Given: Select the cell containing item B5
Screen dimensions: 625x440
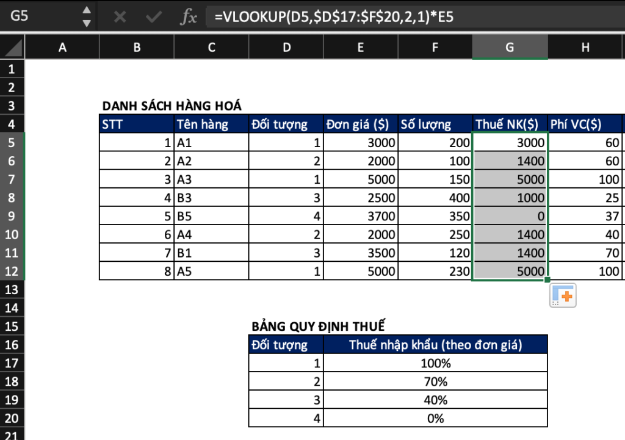Looking at the screenshot, I should coord(211,215).
